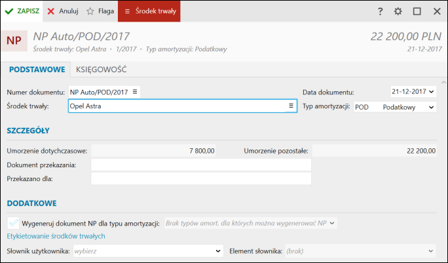Mark the document with the Flaga star
The width and height of the screenshot is (448, 263).
[100, 11]
